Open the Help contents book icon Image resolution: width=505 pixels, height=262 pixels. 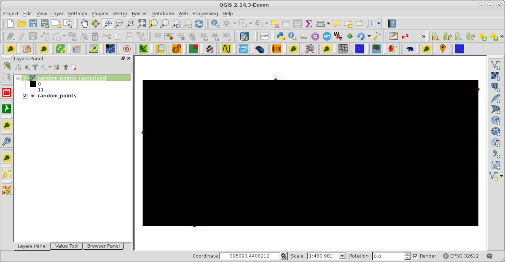[392, 24]
